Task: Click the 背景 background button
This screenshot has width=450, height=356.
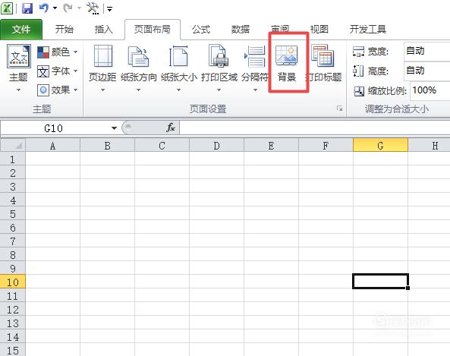Action: (x=287, y=63)
